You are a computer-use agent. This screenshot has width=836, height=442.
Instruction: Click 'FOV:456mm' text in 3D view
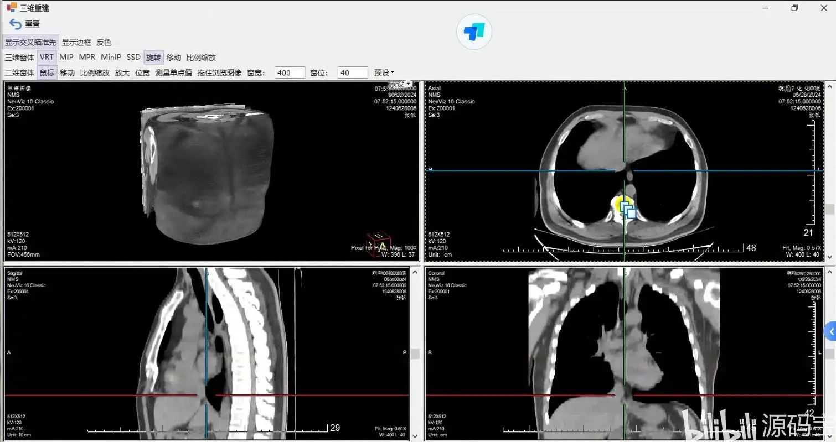coord(23,254)
